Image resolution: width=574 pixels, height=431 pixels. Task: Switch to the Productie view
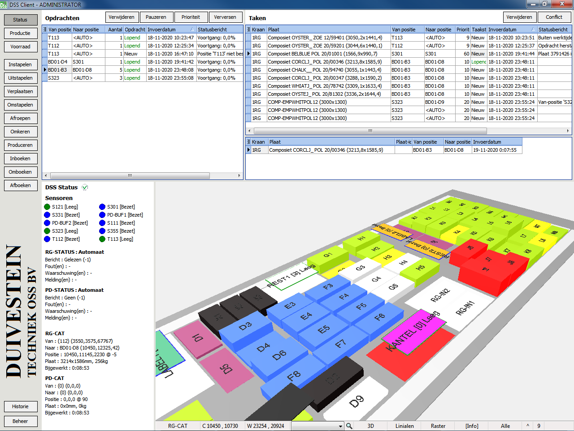(20, 33)
